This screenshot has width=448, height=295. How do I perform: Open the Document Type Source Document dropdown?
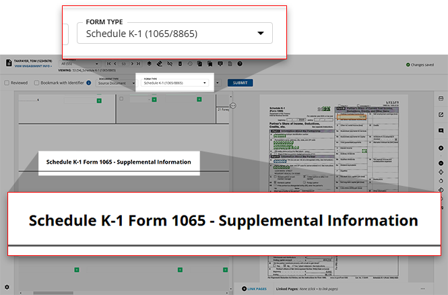click(117, 83)
